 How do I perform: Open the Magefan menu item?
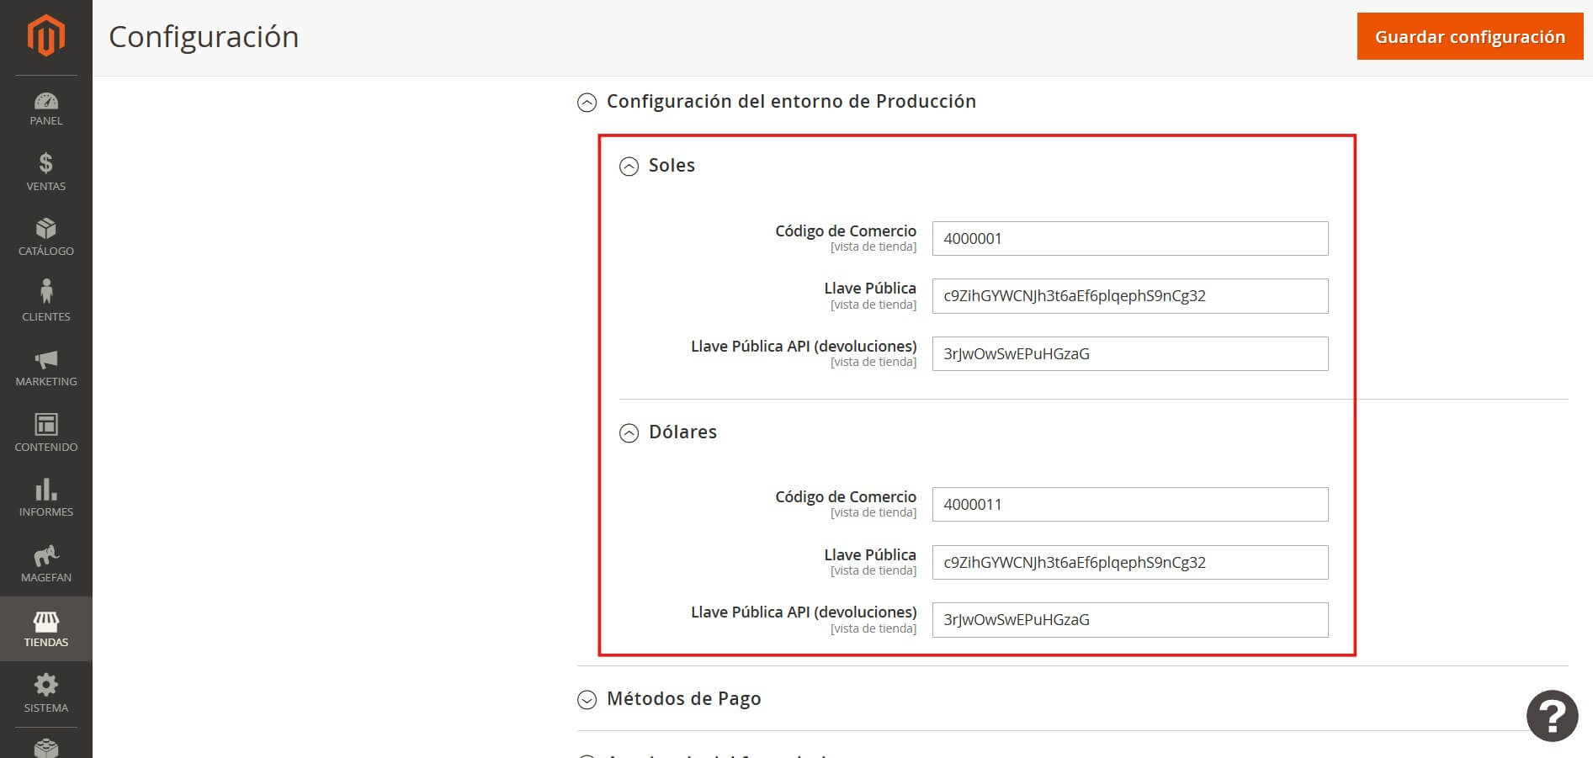coord(45,564)
